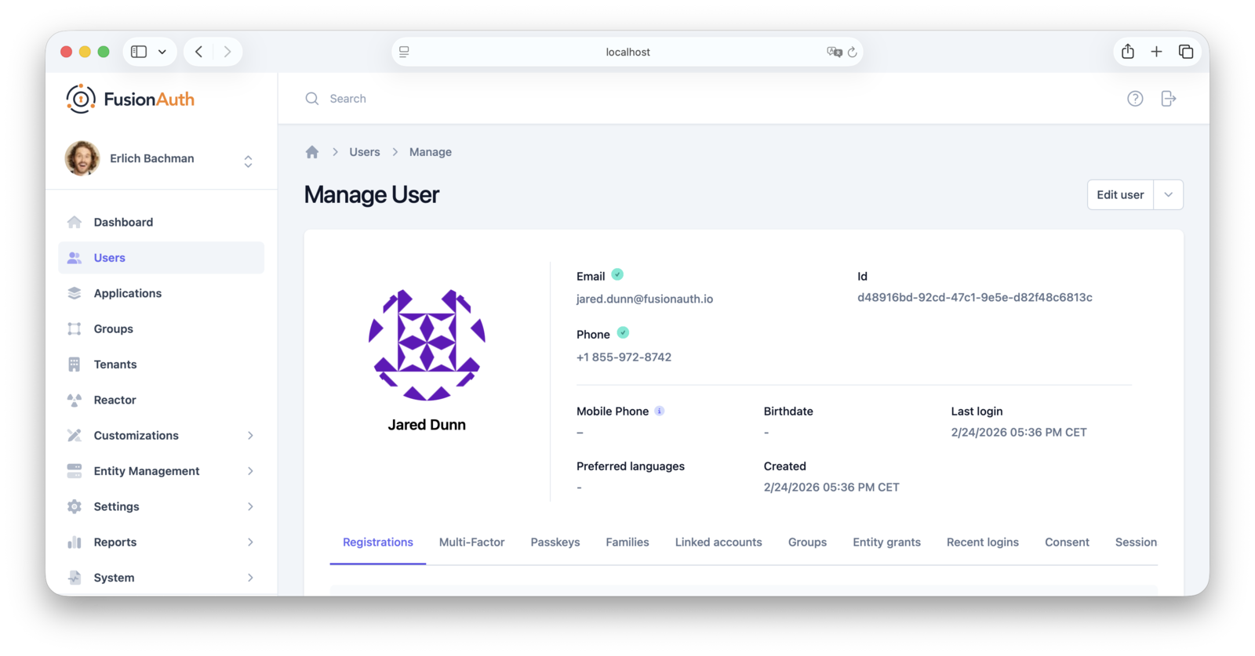Click the browser reload page icon
The image size is (1255, 656).
click(x=852, y=53)
